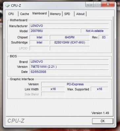Image resolution: width=120 pixels, height=131 pixels.
Task: Click the Version 1.49 label
Action: tap(100, 113)
